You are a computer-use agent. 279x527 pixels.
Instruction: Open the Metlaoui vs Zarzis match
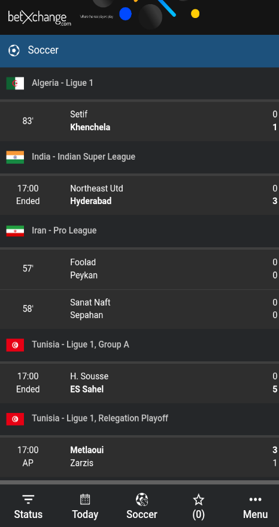[x=139, y=457]
